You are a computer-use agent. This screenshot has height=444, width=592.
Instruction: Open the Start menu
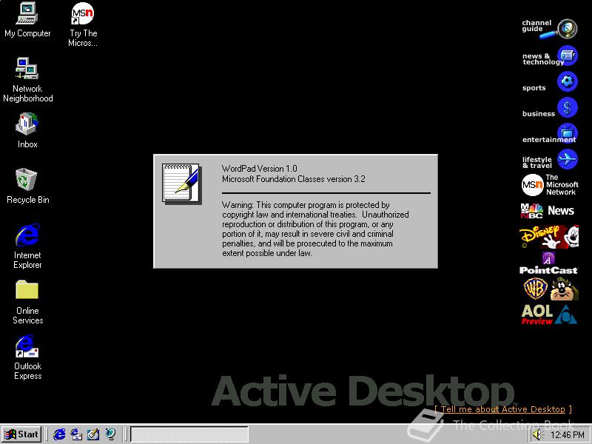[x=21, y=434]
